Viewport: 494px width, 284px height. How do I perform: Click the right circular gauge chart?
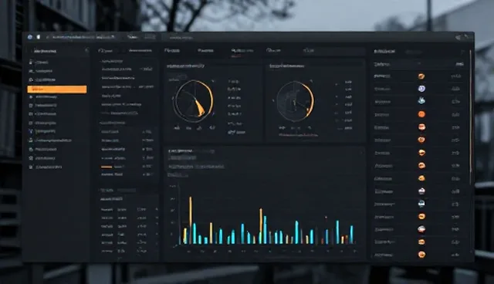(x=295, y=101)
